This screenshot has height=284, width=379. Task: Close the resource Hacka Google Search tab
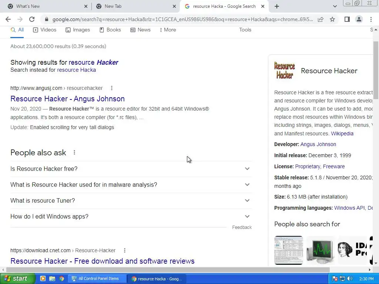pos(263,6)
